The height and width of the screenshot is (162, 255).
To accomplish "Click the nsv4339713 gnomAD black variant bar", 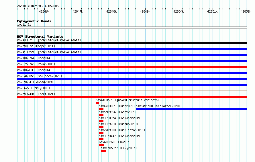I will coord(132,43).
